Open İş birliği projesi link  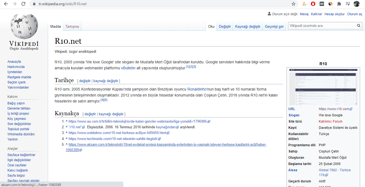[18, 114]
